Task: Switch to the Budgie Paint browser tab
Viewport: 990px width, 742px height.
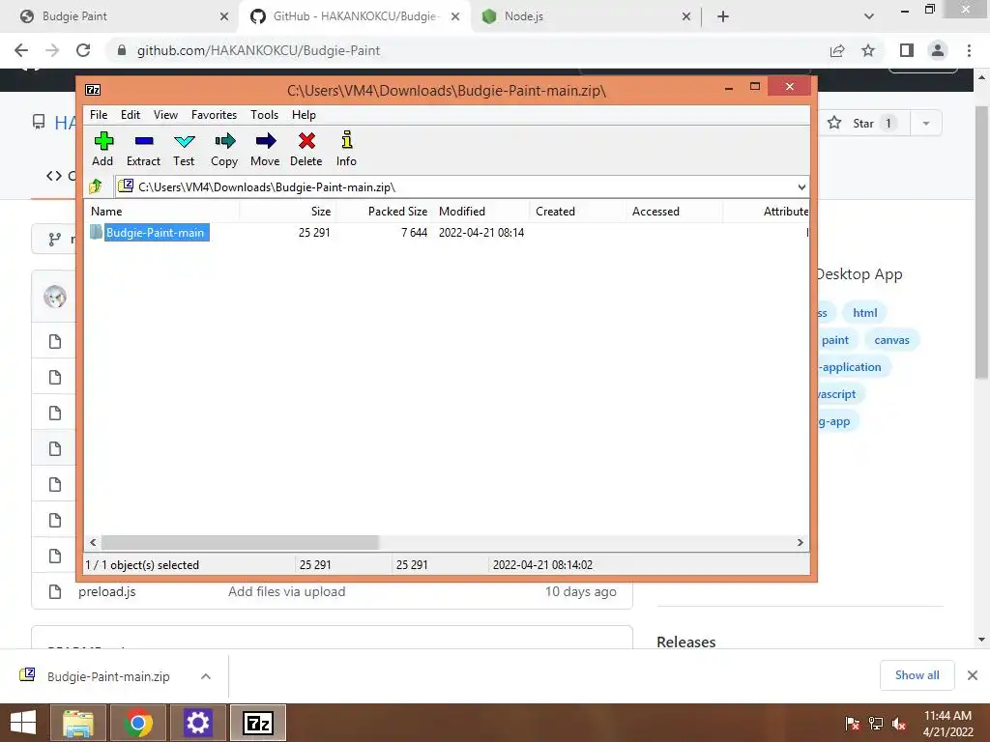Action: click(120, 16)
